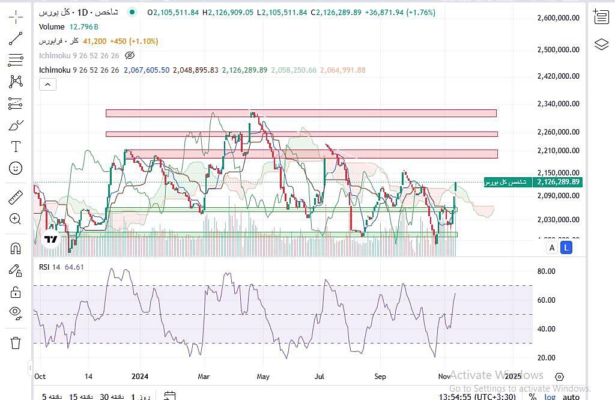This screenshot has width=615, height=400.
Task: Open the watchlist panel icon
Action: click(x=601, y=17)
